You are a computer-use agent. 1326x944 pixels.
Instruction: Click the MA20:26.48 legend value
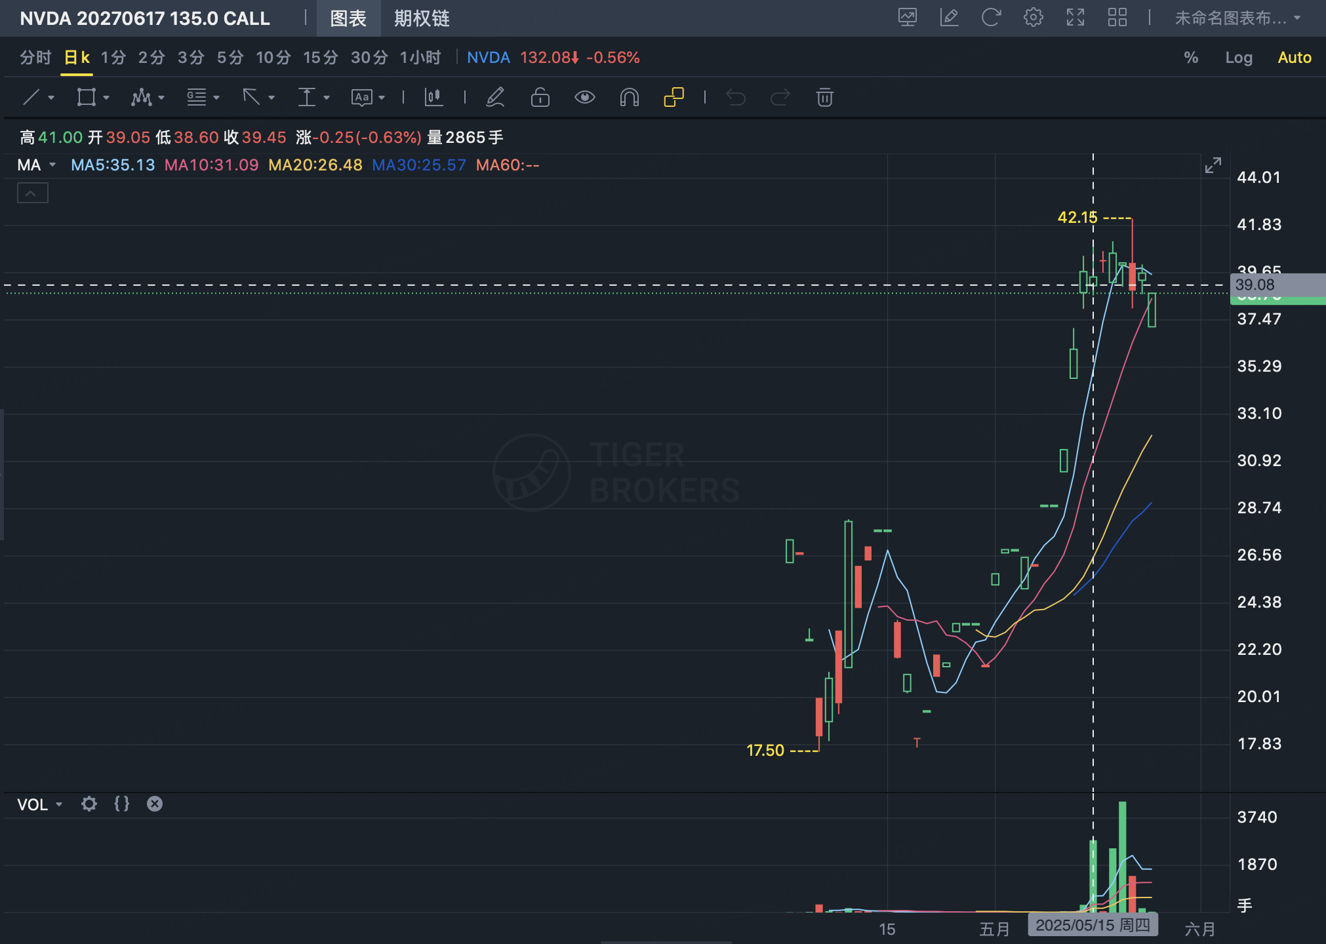point(315,165)
